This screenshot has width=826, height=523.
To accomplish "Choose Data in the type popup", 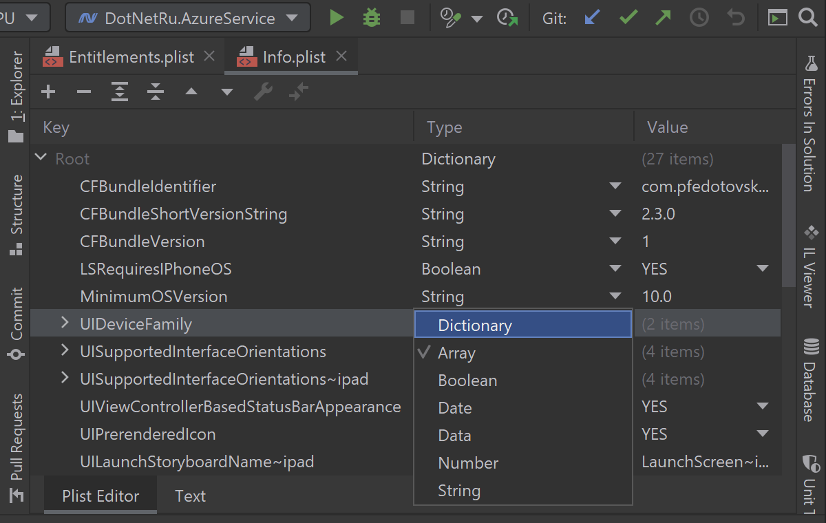I will (523, 436).
